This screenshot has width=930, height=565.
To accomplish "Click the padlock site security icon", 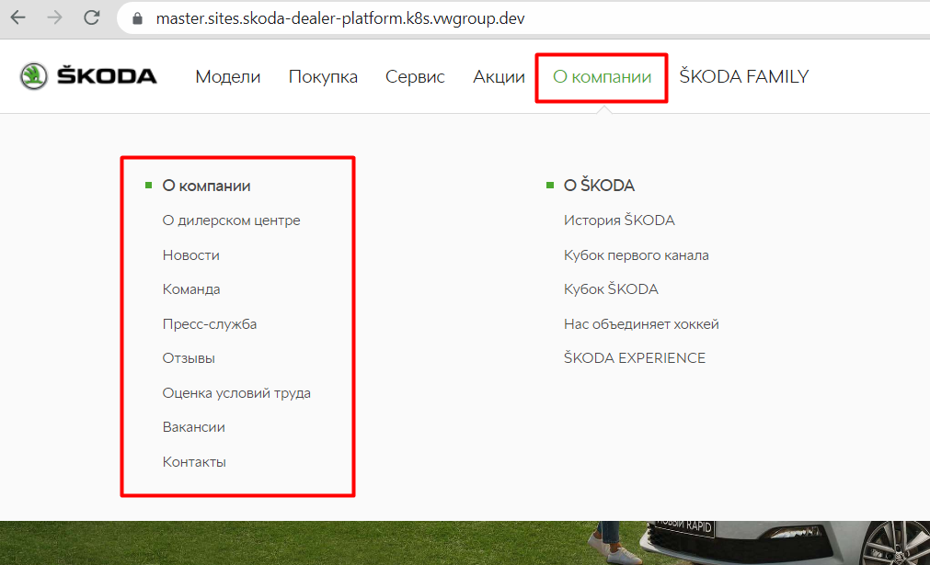I will pos(138,18).
